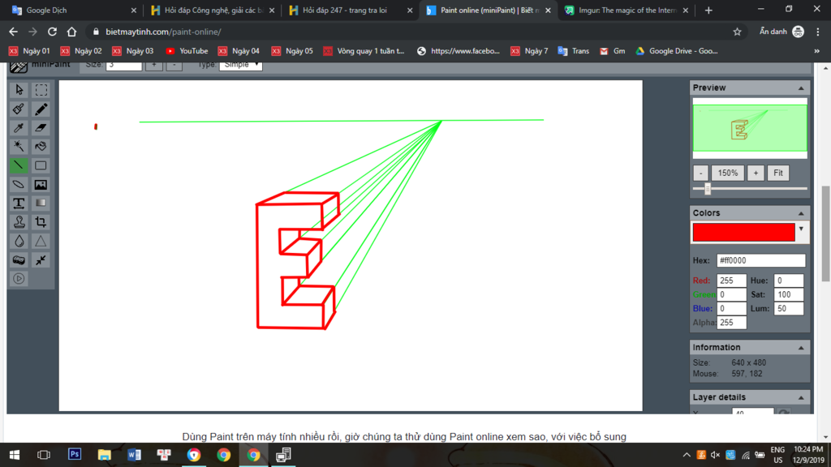Click the Animation play tool
The height and width of the screenshot is (467, 831).
19,279
